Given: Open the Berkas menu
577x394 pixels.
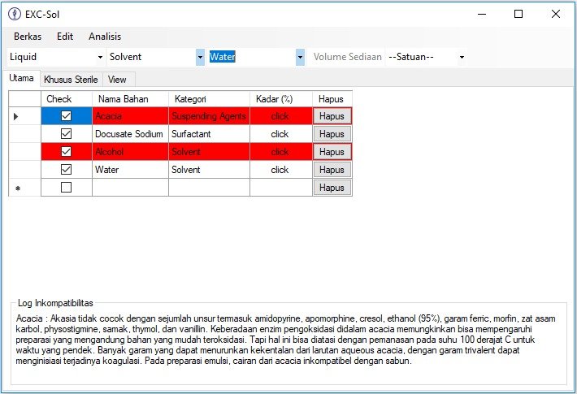Looking at the screenshot, I should (28, 37).
